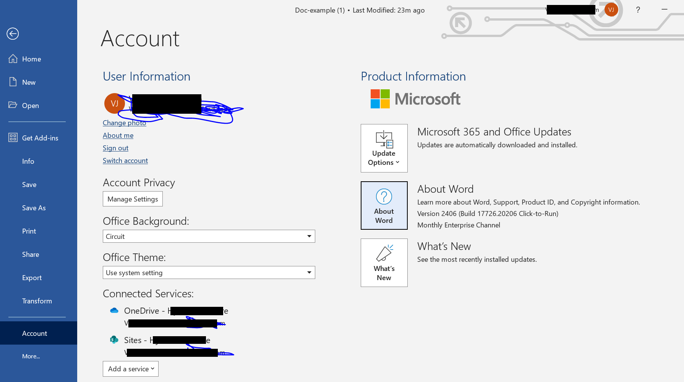
Task: Click the Microsoft logo in Product Information
Action: 415,99
